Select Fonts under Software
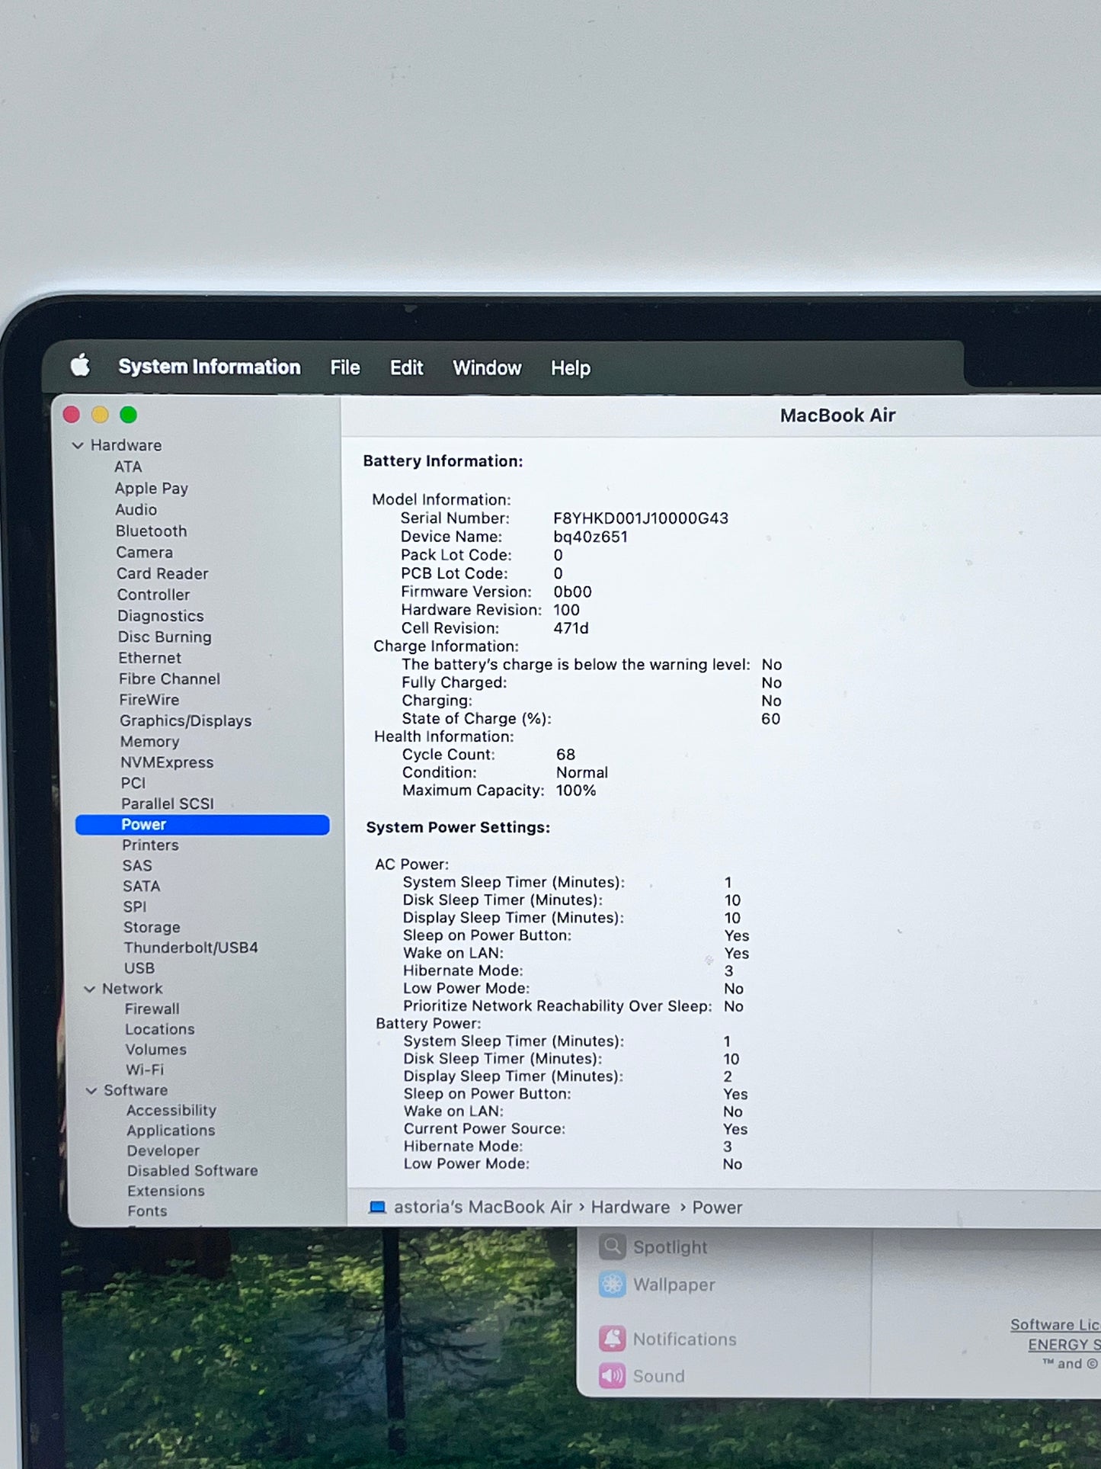The image size is (1101, 1469). (147, 1211)
